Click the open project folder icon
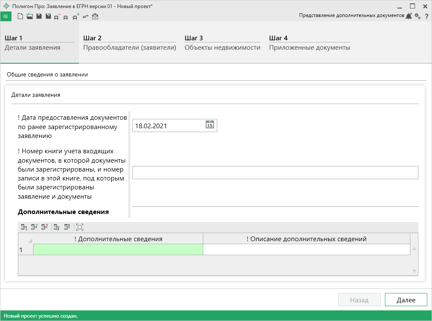This screenshot has width=432, height=321. (x=29, y=16)
